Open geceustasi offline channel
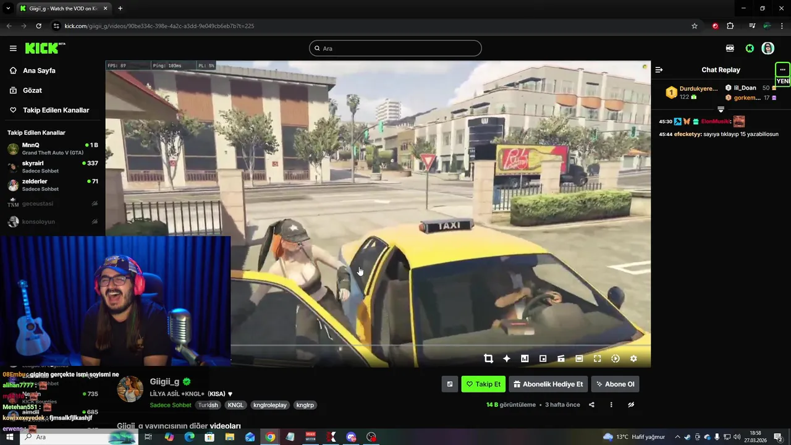This screenshot has width=791, height=445. (x=53, y=203)
